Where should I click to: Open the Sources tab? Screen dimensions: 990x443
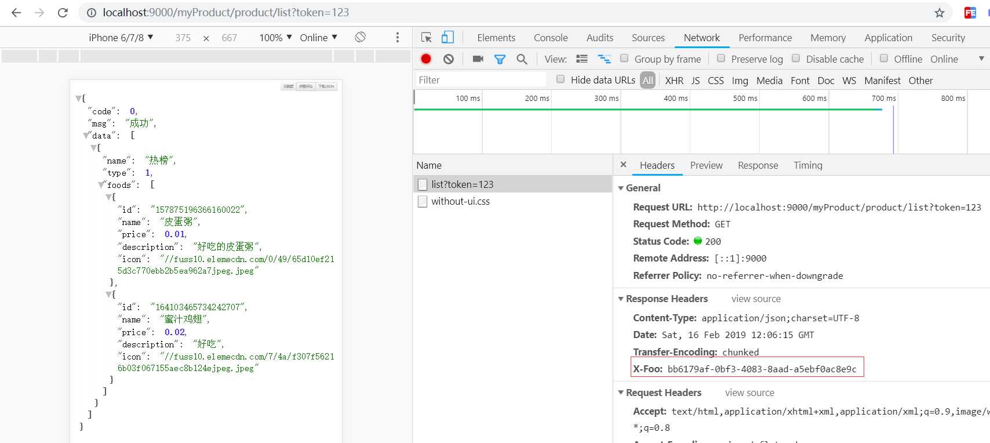click(648, 38)
